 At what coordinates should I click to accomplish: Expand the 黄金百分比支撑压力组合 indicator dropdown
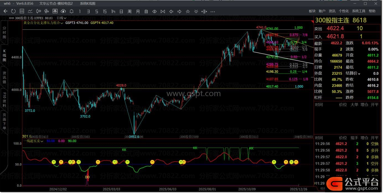point(43,23)
